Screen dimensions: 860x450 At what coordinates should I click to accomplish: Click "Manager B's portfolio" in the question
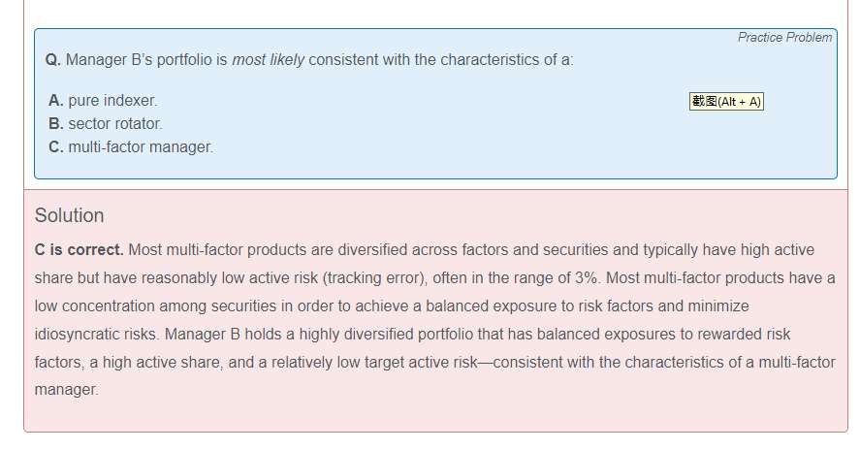146,60
